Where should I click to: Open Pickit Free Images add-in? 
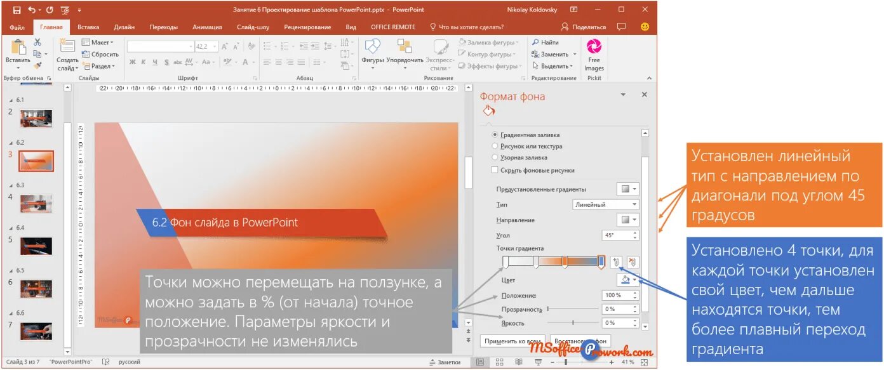[594, 55]
